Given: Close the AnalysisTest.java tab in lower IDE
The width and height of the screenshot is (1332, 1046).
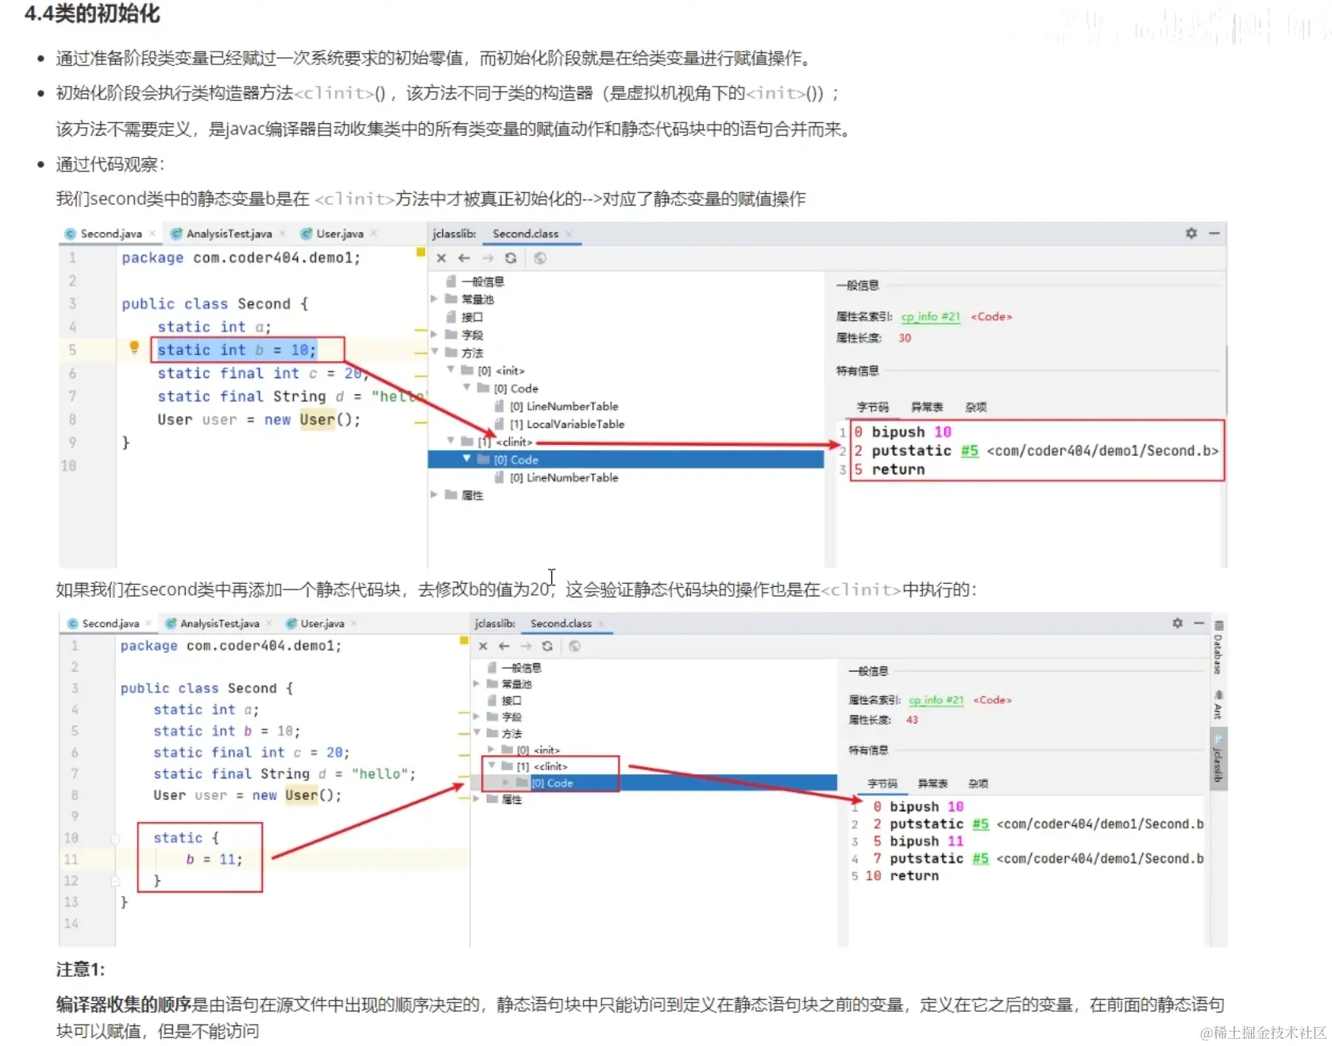Looking at the screenshot, I should pos(268,623).
